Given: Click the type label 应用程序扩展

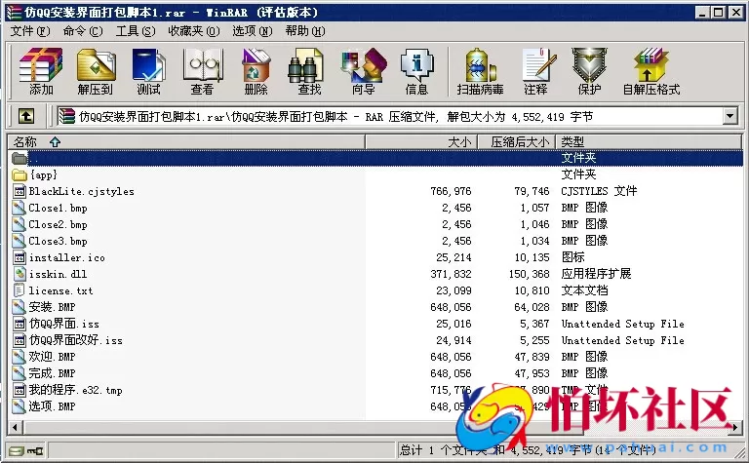Looking at the screenshot, I should (x=596, y=274).
